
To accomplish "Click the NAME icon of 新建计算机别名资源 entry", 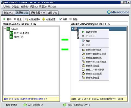I will [x=83, y=54].
